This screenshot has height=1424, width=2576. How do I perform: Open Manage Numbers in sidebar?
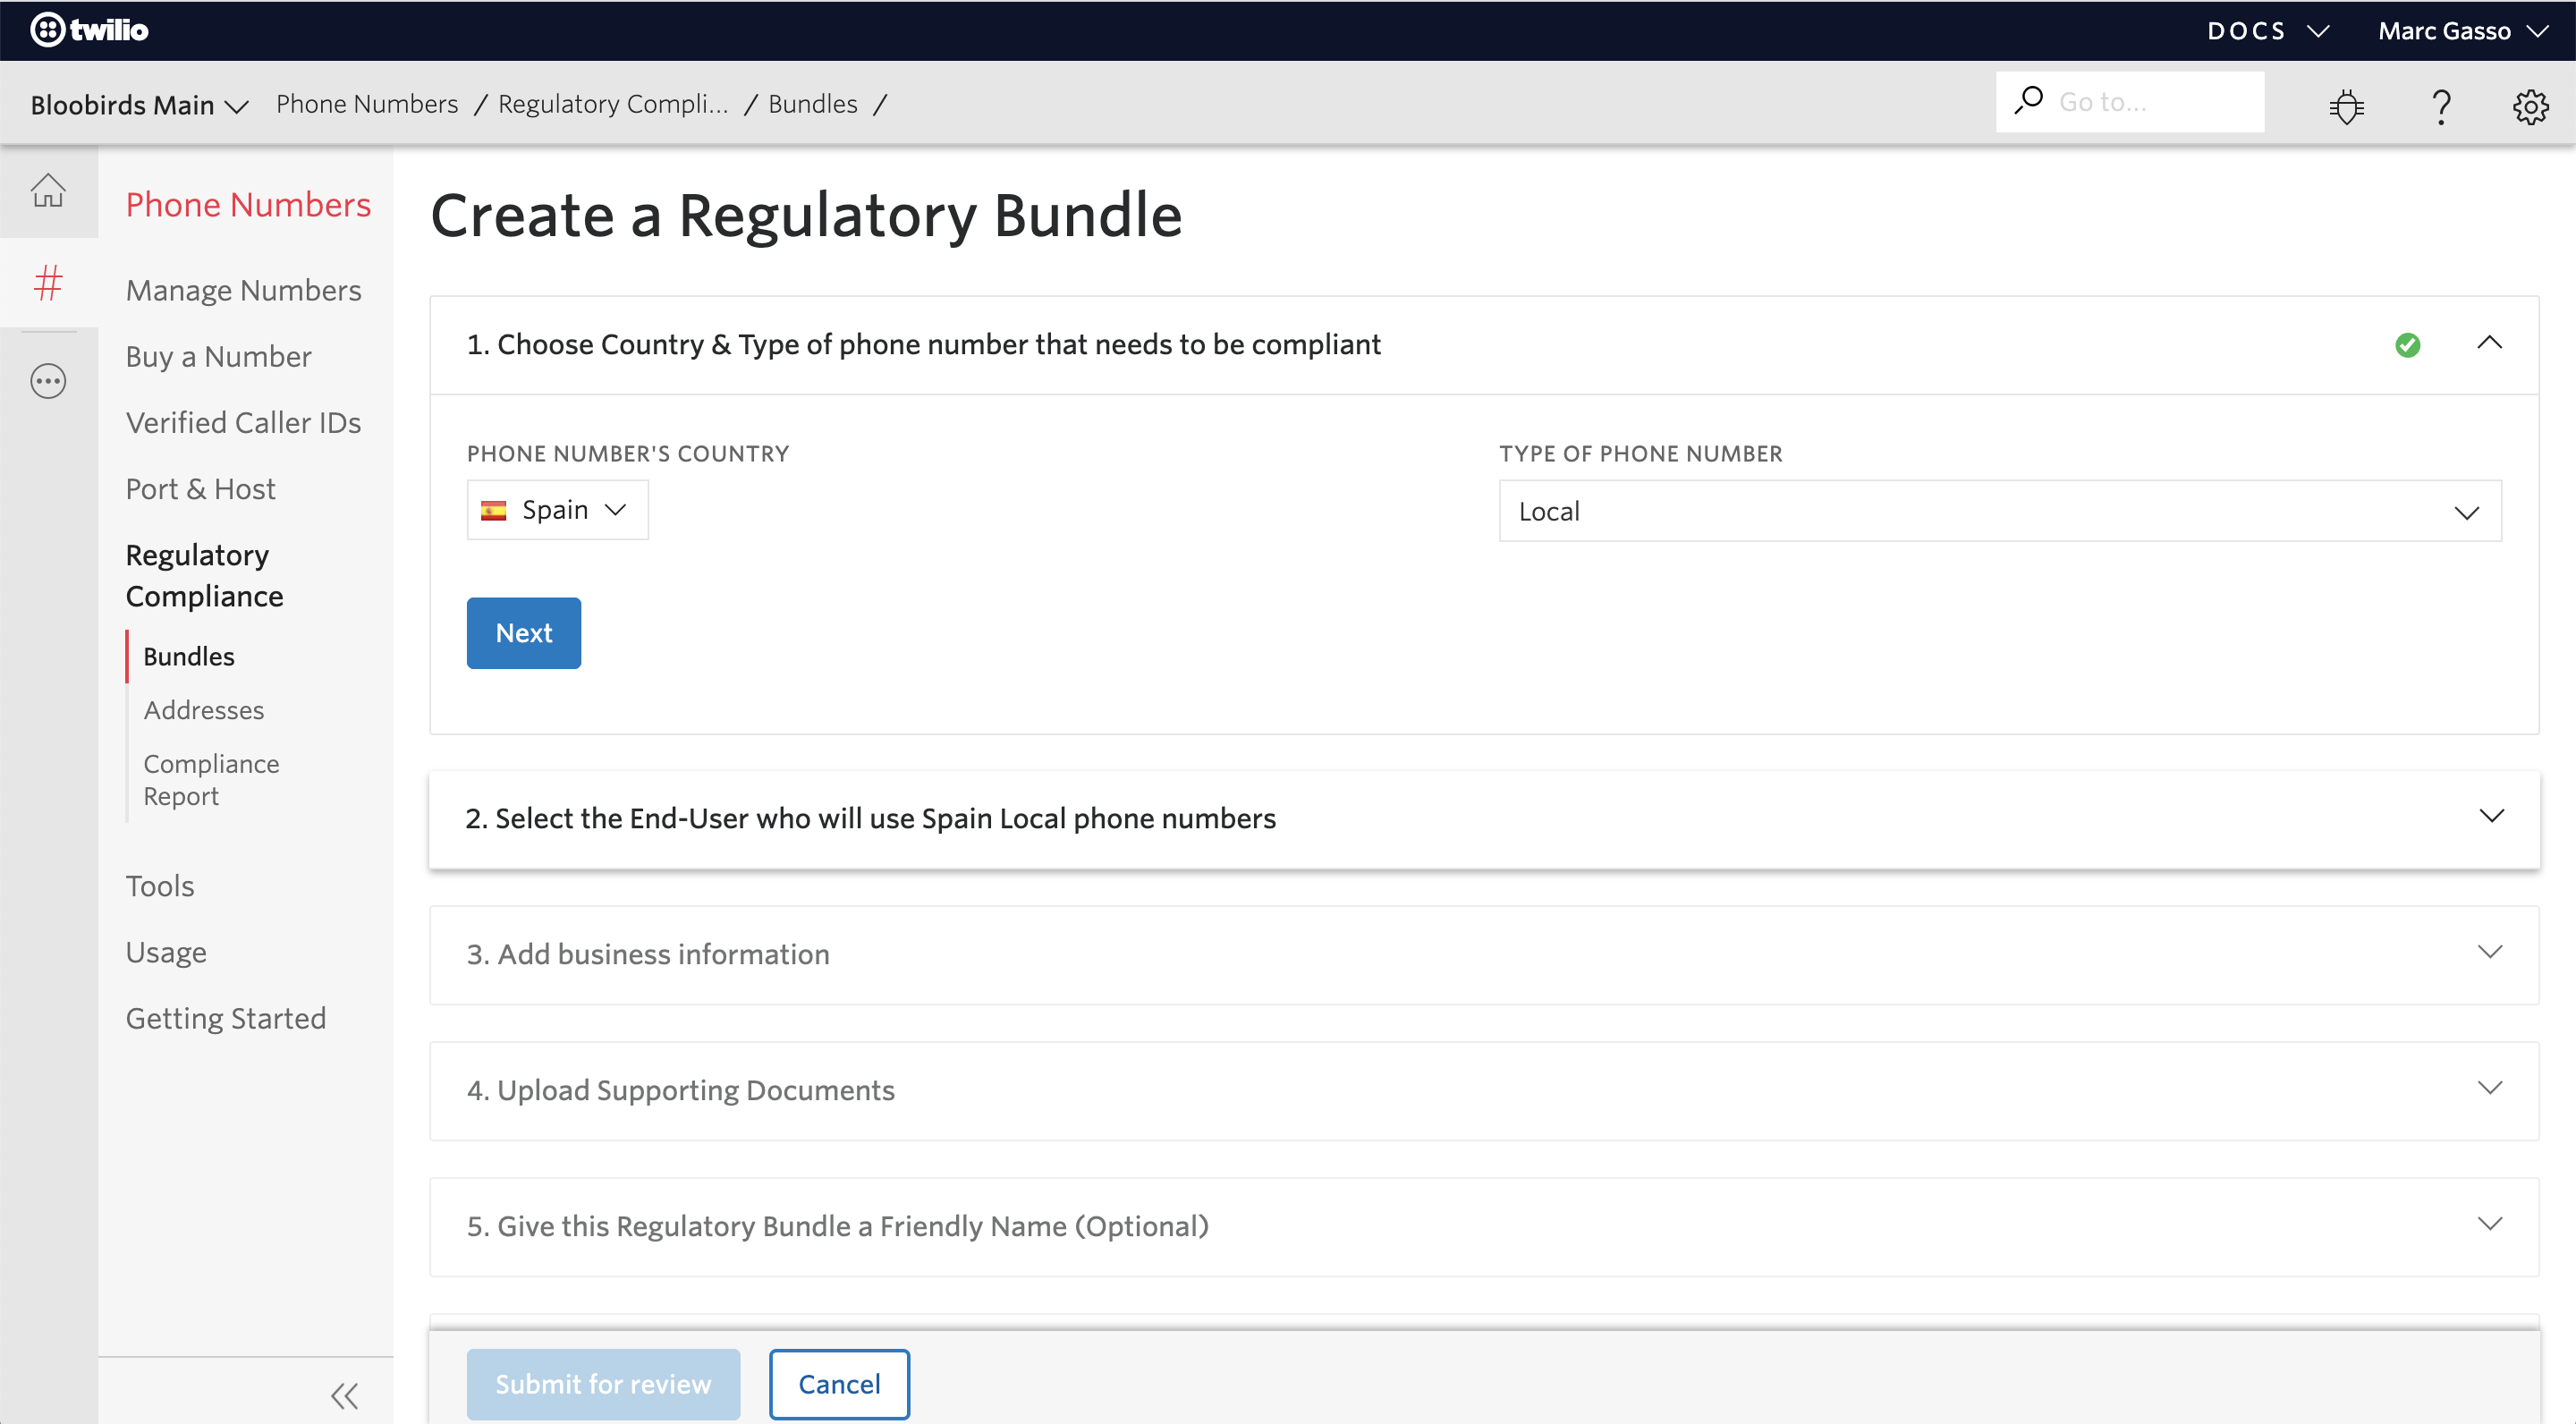(x=243, y=290)
